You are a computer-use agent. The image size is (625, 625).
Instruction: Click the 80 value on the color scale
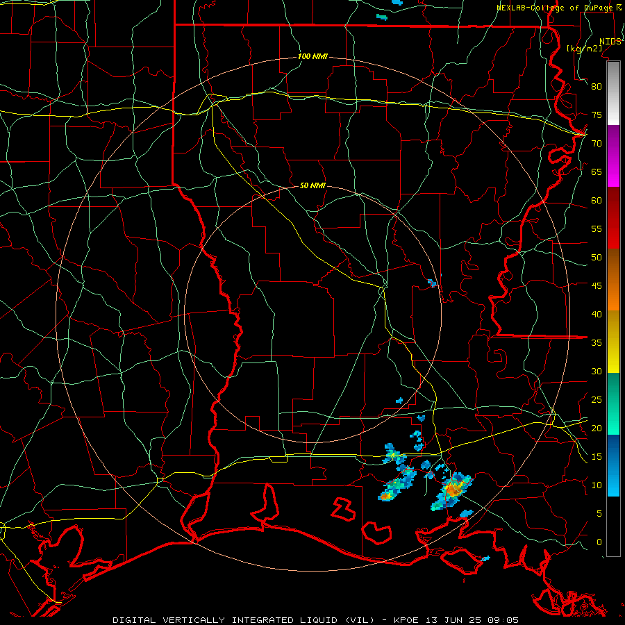tap(597, 87)
